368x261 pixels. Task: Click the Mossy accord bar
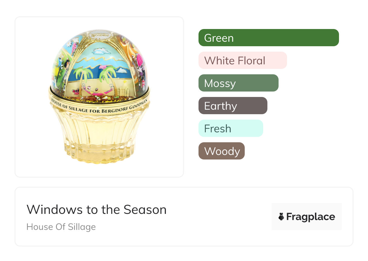(x=238, y=83)
